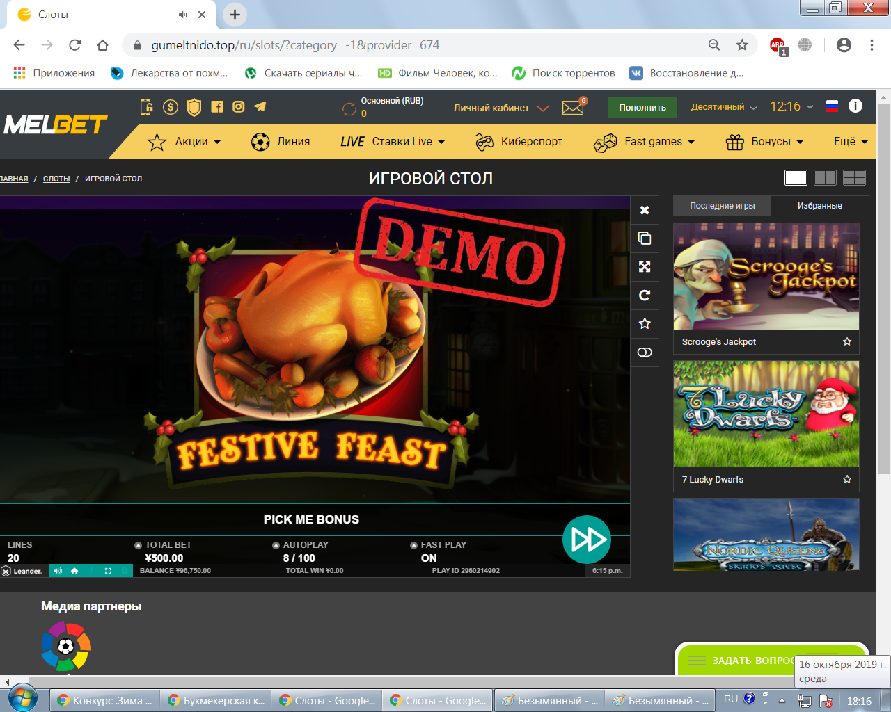The height and width of the screenshot is (712, 891).
Task: Select two-window game table layout
Action: tap(825, 178)
